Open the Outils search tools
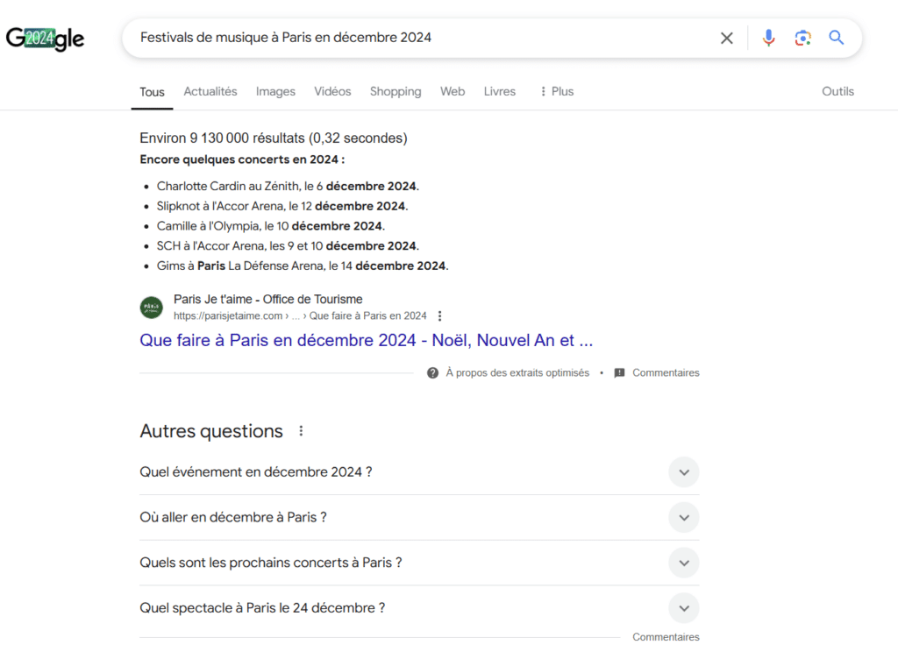898x666 pixels. click(837, 91)
